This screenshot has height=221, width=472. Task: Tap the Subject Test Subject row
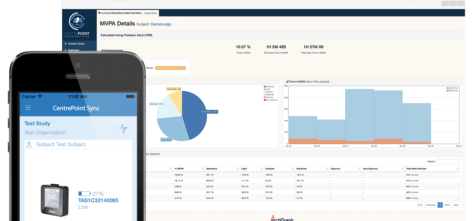78,145
